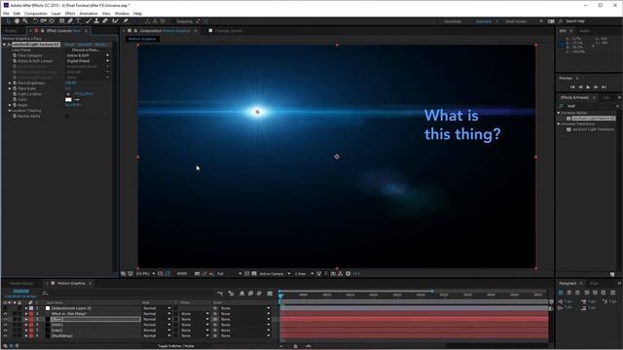This screenshot has height=350, width=623.
Task: Toggle visibility of layer 4
Action: click(5, 325)
